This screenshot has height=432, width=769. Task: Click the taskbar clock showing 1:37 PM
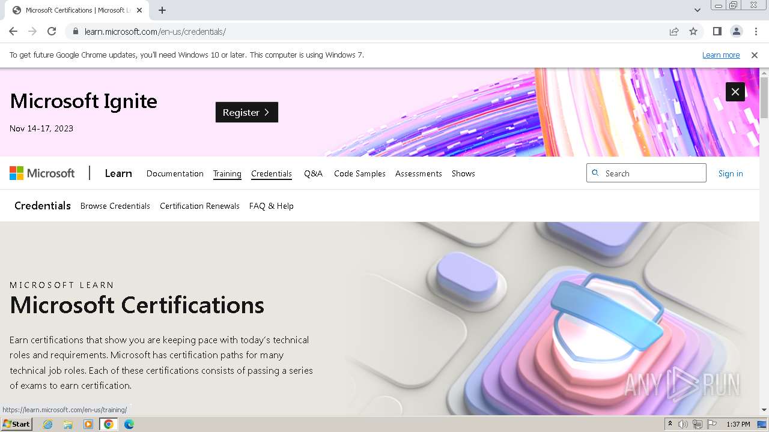click(x=738, y=424)
